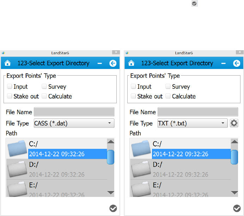Image resolution: width=244 pixels, height=216 pixels.
Task: Click back arrow in left window
Action: point(113,63)
